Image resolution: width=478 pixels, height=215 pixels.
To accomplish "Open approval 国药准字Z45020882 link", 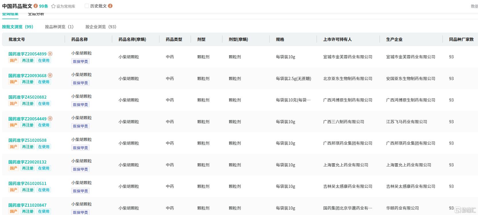I will click(x=27, y=97).
